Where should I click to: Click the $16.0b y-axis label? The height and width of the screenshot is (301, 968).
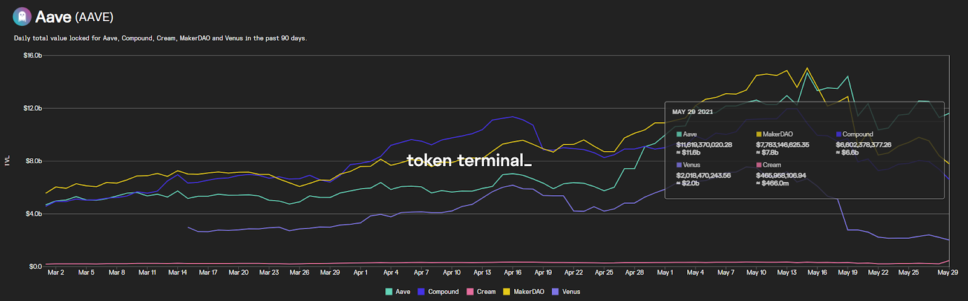point(33,56)
